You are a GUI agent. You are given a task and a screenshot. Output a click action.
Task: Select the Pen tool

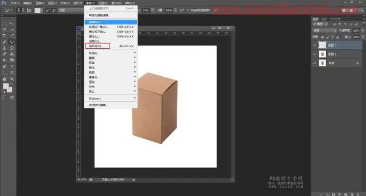tap(5, 67)
